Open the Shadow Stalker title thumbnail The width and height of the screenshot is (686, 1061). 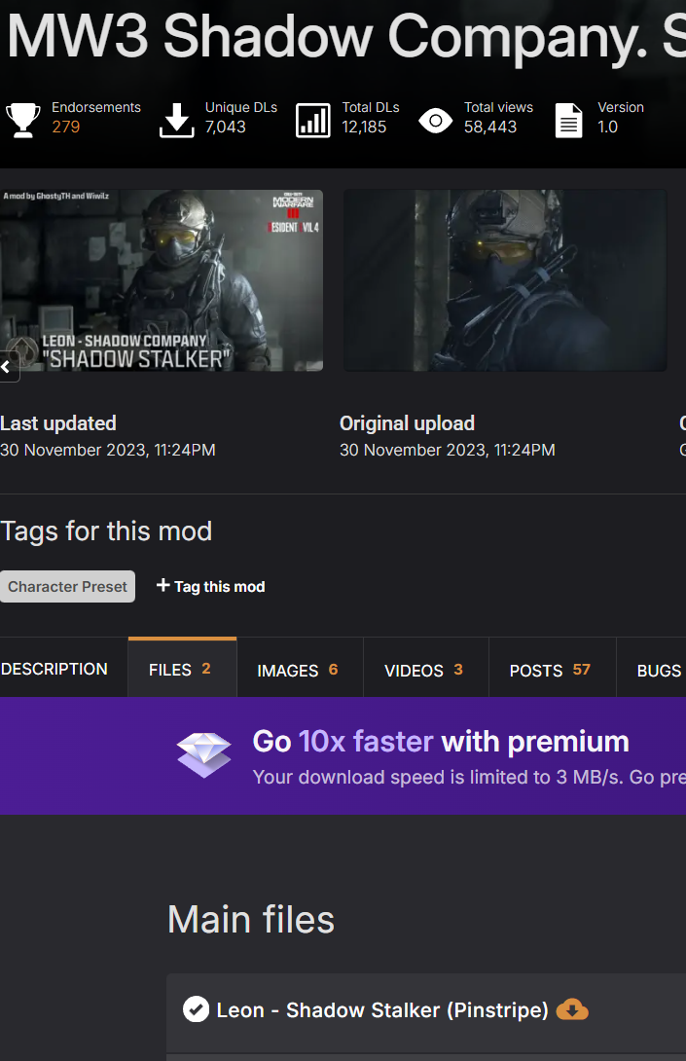[161, 280]
